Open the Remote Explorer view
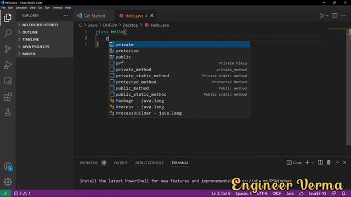This screenshot has width=351, height=197. click(x=8, y=81)
